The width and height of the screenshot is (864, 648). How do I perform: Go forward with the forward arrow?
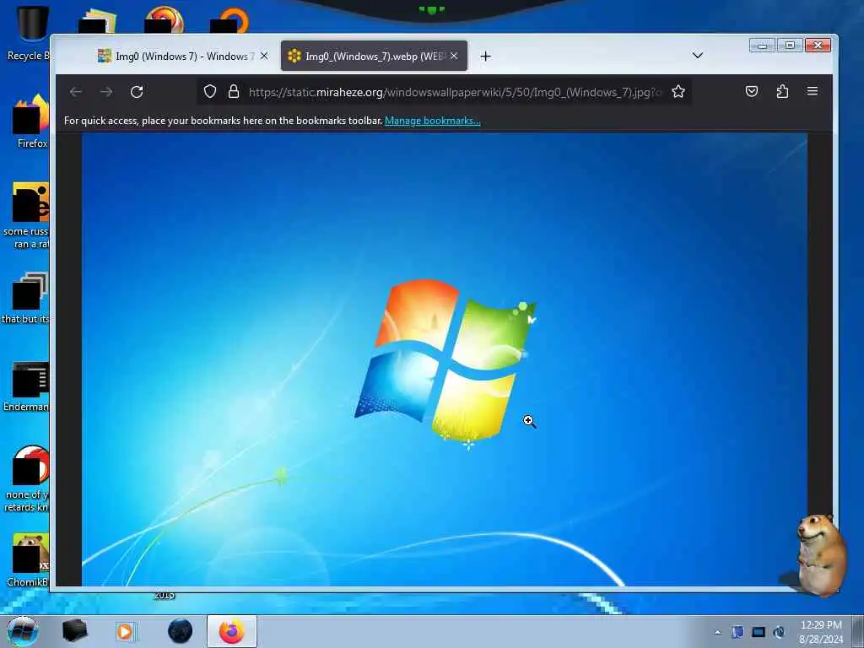point(106,92)
